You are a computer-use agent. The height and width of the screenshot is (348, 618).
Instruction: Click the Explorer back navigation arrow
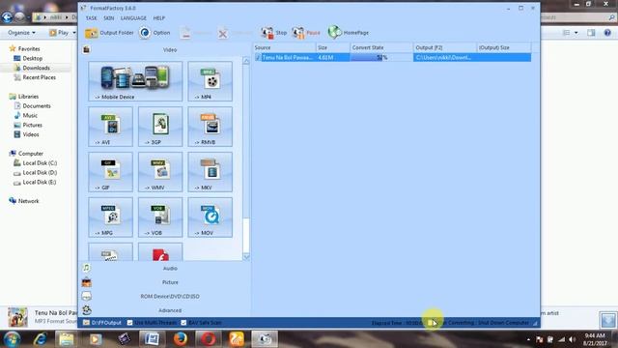click(7, 17)
